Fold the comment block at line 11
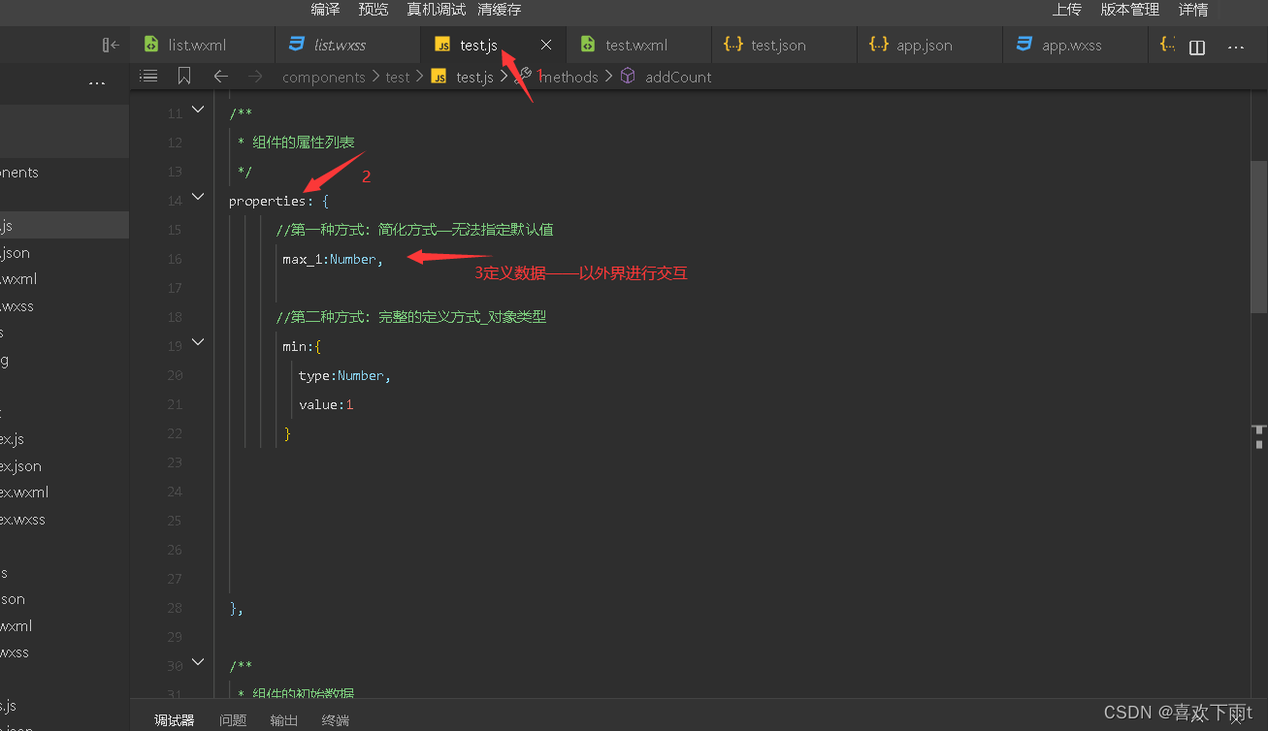1268x731 pixels. [x=198, y=110]
